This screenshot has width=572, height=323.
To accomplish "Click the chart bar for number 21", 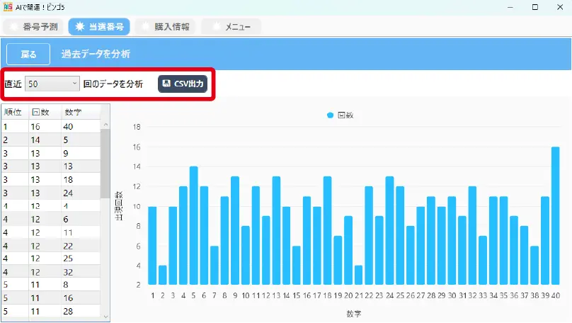I will pyautogui.click(x=359, y=276).
